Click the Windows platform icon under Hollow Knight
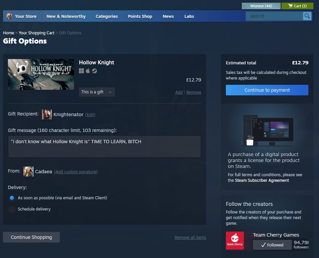 click(81, 71)
